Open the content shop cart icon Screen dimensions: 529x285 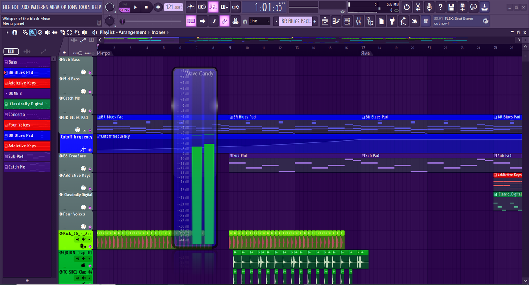point(425,21)
